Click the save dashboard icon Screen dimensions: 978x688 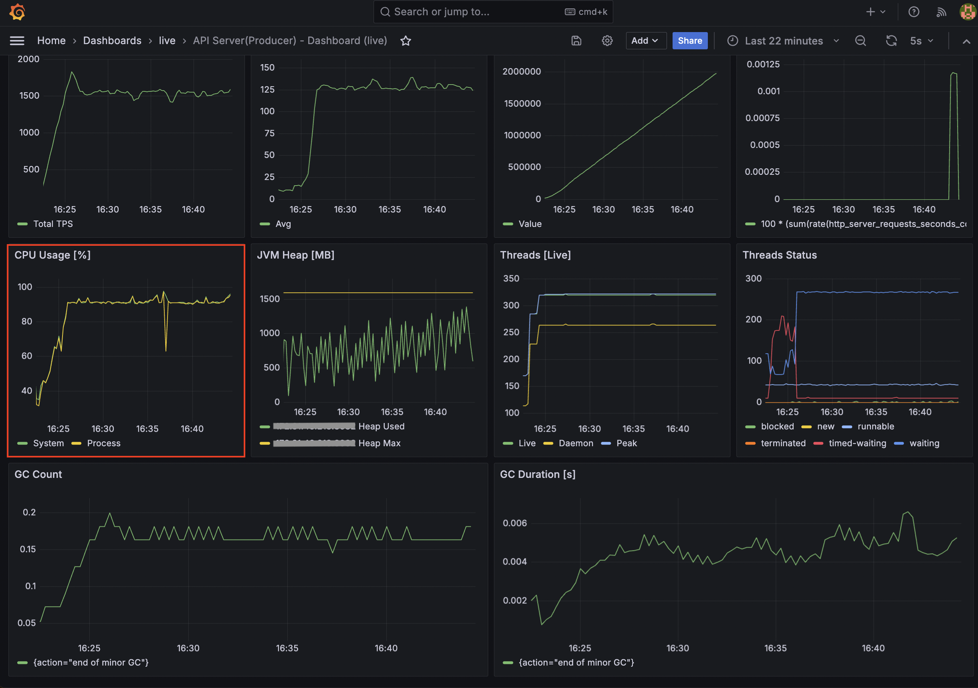(x=576, y=41)
